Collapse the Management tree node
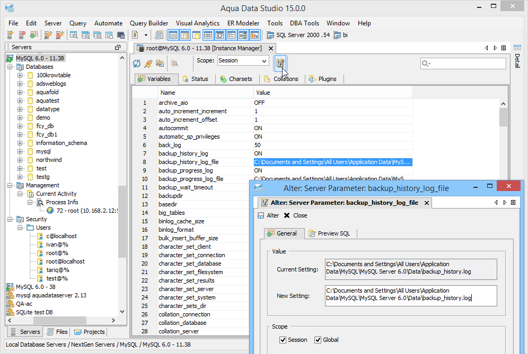 [10, 185]
